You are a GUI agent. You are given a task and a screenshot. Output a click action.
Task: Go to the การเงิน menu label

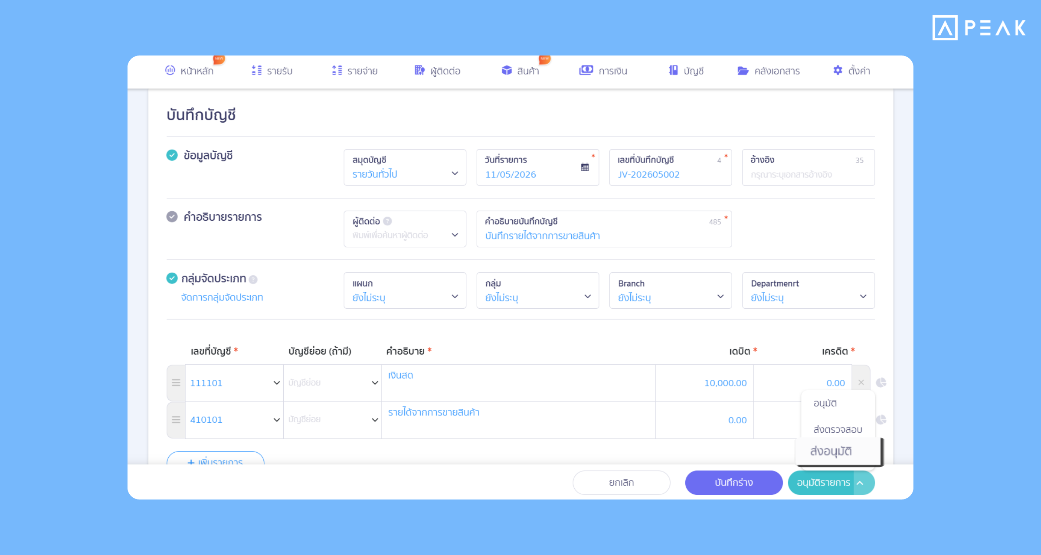613,71
